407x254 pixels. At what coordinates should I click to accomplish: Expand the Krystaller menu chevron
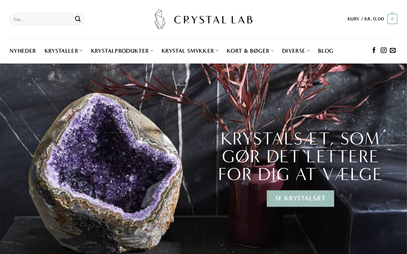(x=81, y=51)
